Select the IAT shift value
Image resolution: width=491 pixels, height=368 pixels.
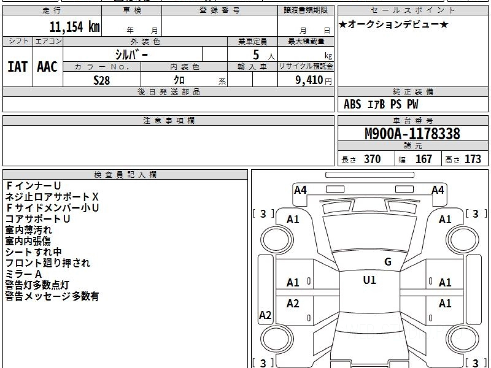click(18, 67)
